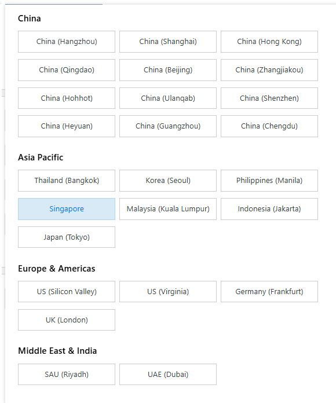This screenshot has height=403, width=336.
Task: Choose Germany (Frankfurt) region
Action: tap(269, 291)
